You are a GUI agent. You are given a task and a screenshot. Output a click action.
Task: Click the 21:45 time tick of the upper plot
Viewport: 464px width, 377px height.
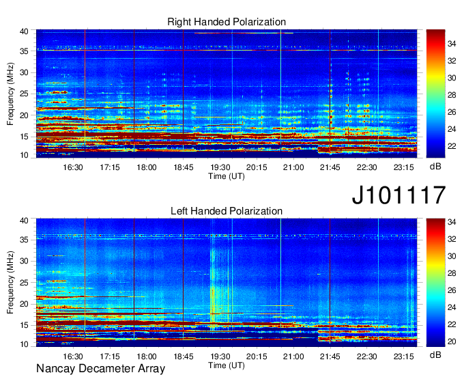(330, 167)
